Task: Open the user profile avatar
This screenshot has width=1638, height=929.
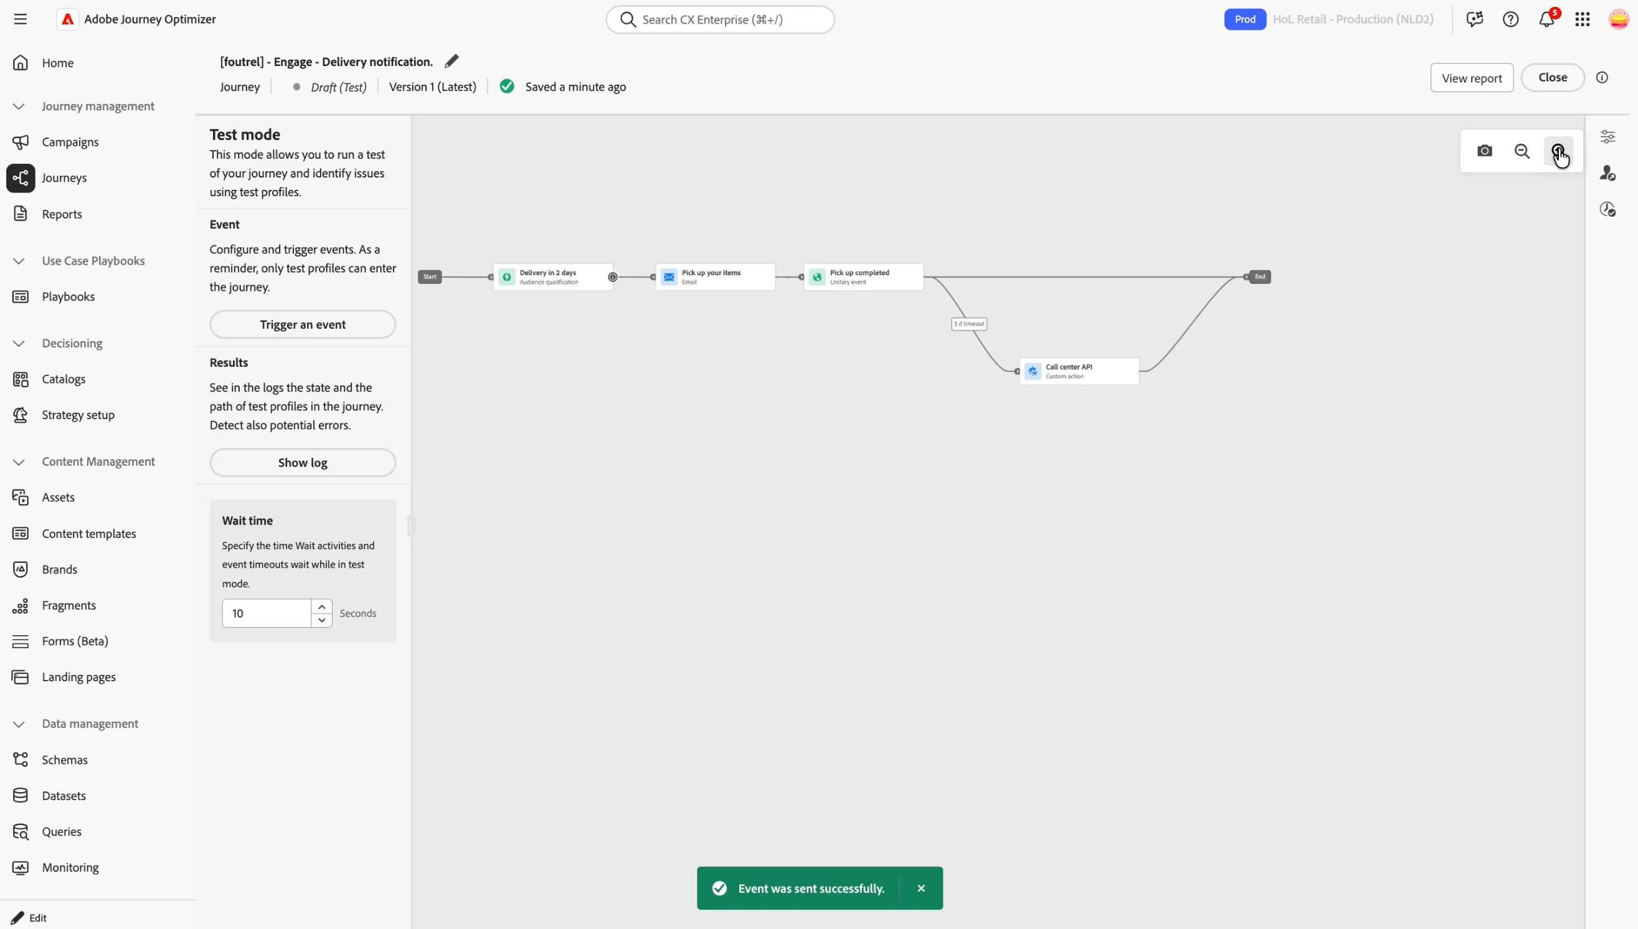Action: tap(1619, 19)
